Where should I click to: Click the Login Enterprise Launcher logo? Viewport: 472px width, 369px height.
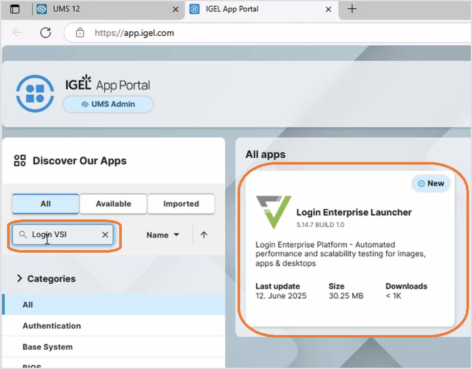[274, 212]
